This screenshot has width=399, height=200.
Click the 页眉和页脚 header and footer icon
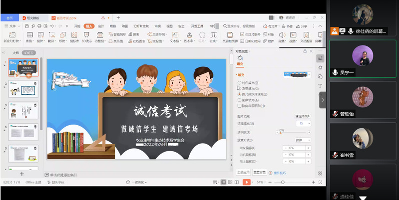pos(230,35)
